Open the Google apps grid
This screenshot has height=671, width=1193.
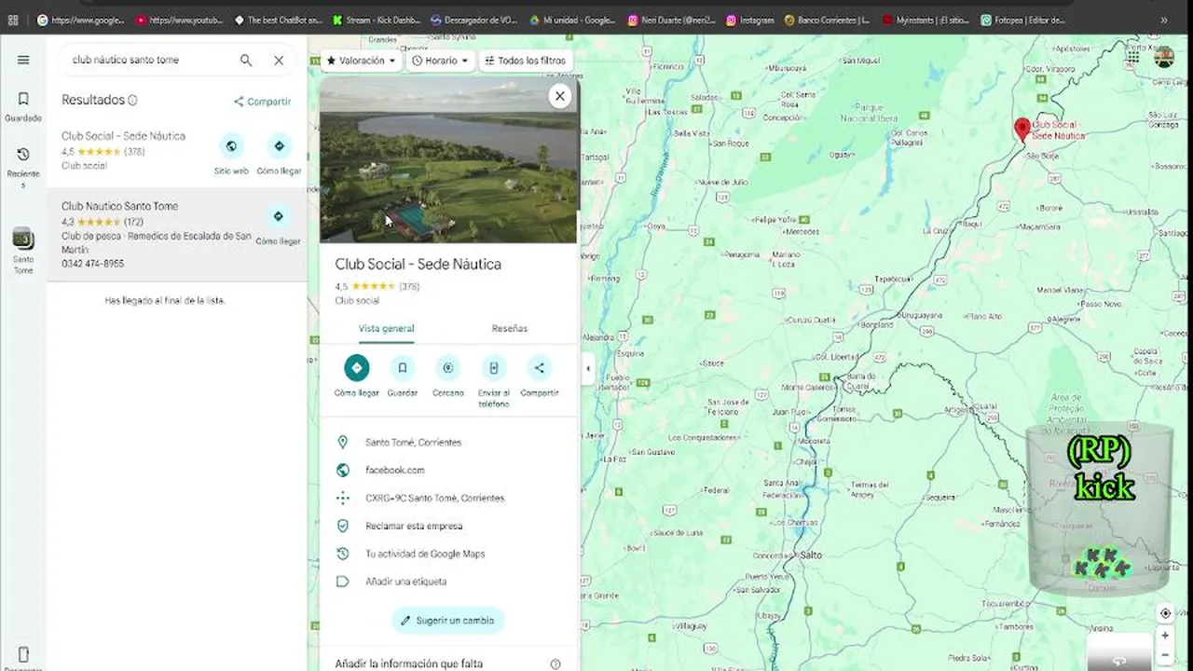coord(1132,58)
